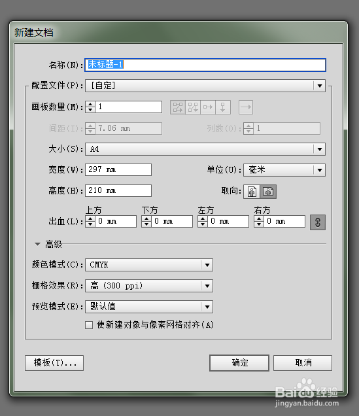Image resolution: width=359 pixels, height=416 pixels.
Task: Adjust left bleed 左方 stepper arrows
Action: point(203,222)
